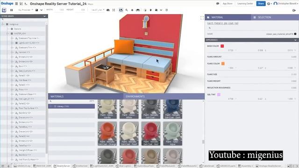Click the Onshape logo
This screenshot has width=299, height=168.
(7, 3)
